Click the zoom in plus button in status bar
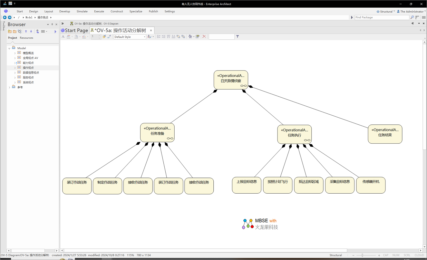Image resolution: width=427 pixels, height=260 pixels. click(x=379, y=255)
